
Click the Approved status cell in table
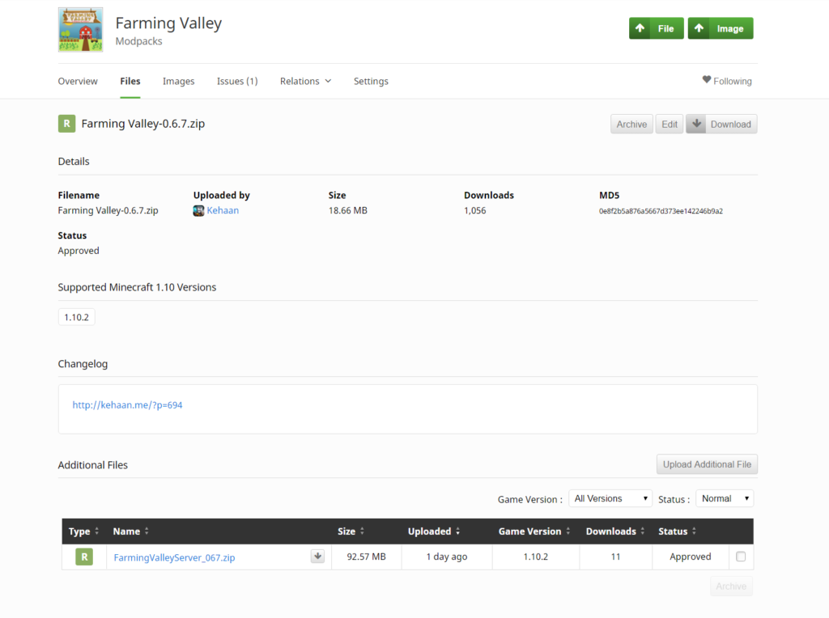pyautogui.click(x=690, y=557)
